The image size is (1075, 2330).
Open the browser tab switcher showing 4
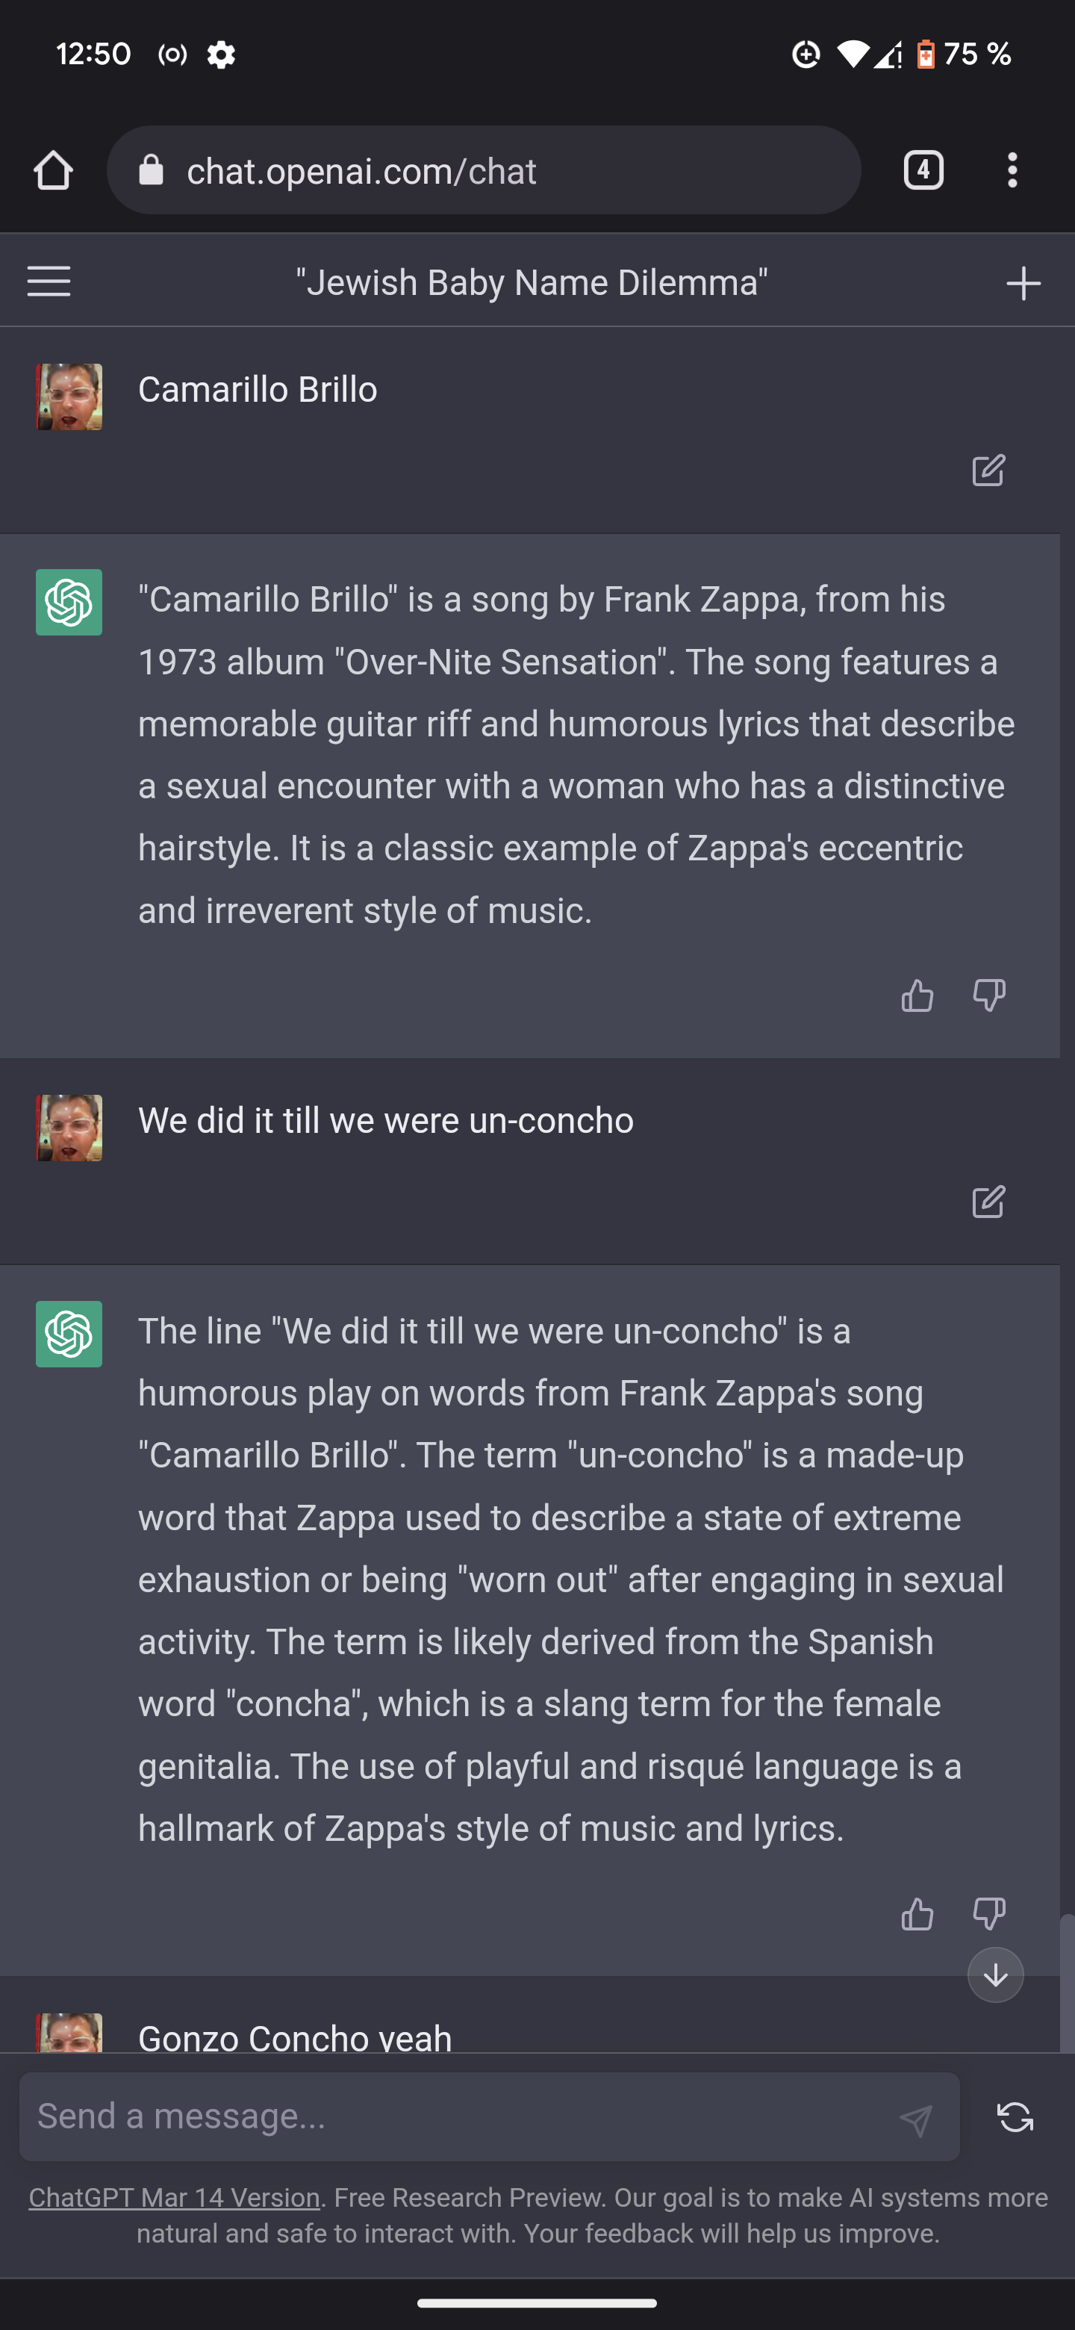922,170
